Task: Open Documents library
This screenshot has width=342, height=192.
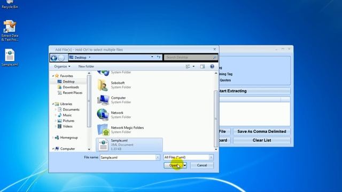Action: tap(71, 109)
